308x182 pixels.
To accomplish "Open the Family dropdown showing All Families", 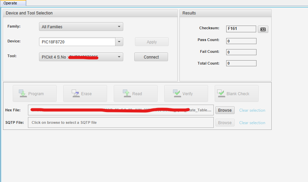I will [x=81, y=27].
